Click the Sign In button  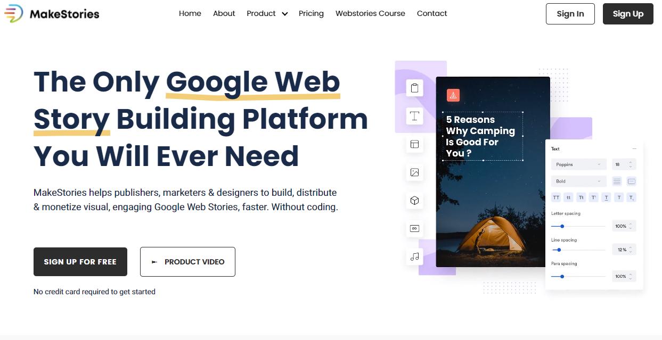(570, 14)
